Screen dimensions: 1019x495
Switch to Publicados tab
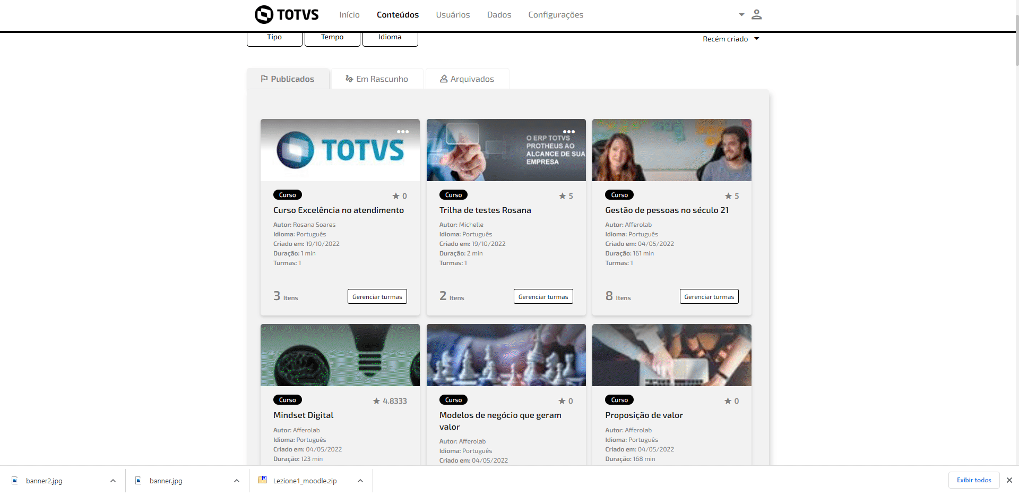[x=288, y=79]
